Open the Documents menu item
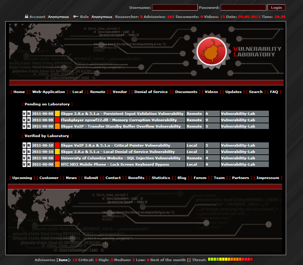The width and height of the screenshot is (303, 265). (x=186, y=92)
